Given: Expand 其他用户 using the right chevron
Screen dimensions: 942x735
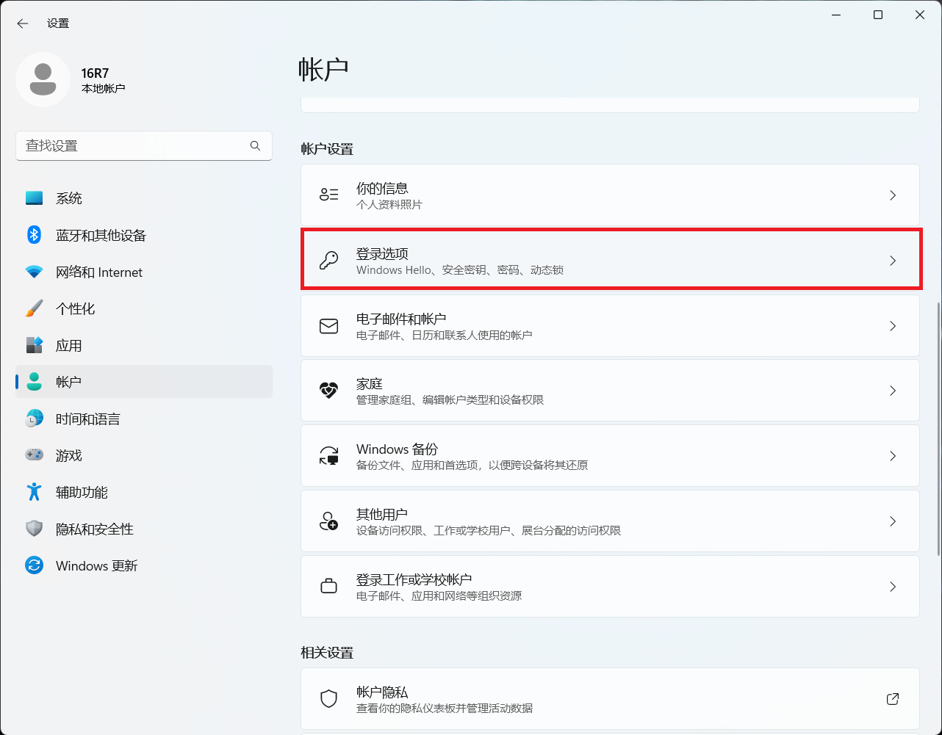Looking at the screenshot, I should click(893, 521).
